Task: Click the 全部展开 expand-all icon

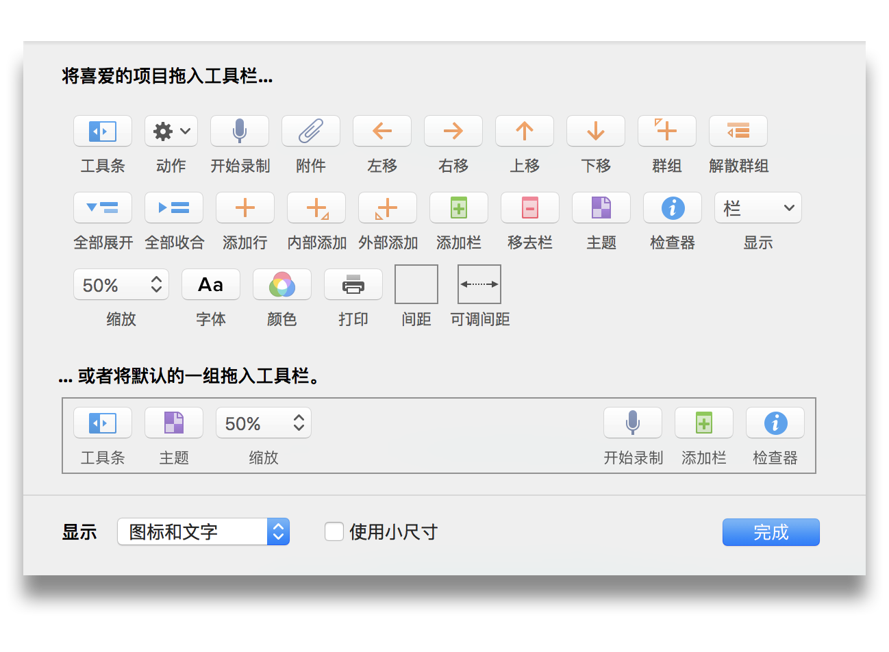Action: [103, 208]
